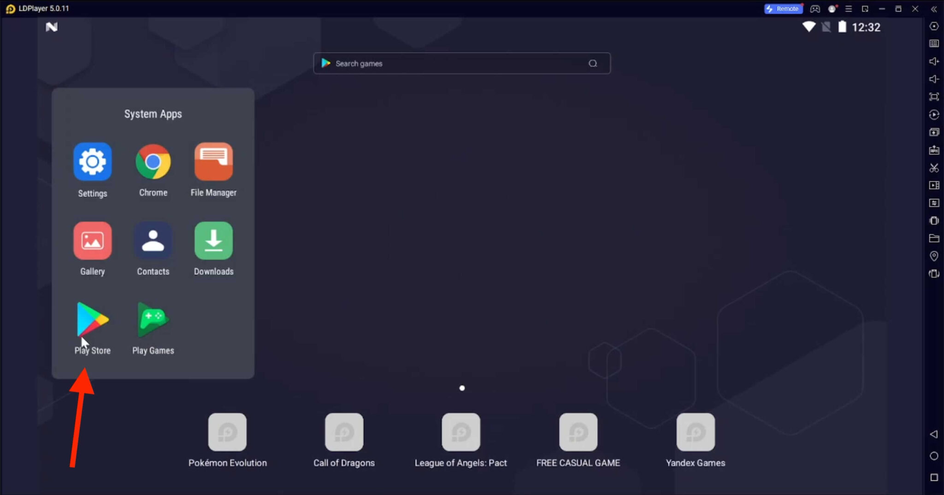Screen dimensions: 944x495
Task: Open Pokémon Evolution shortcut
Action: 227,432
